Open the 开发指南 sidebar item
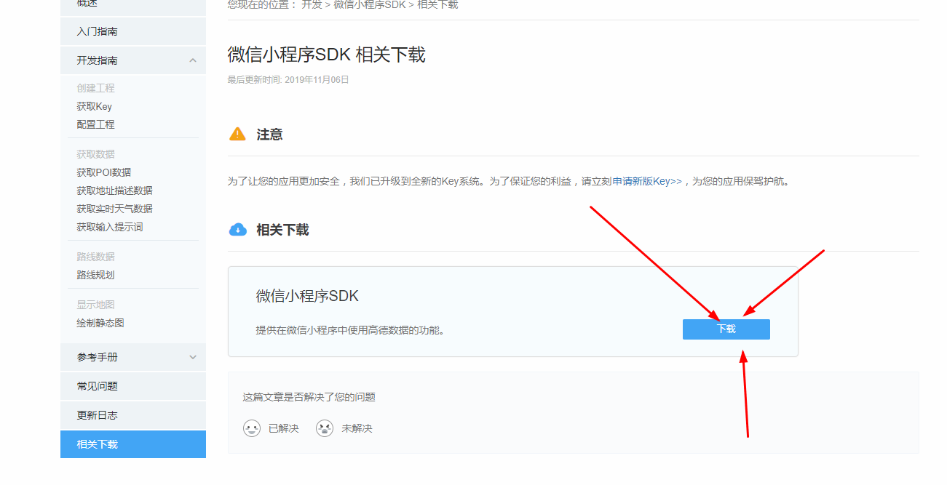This screenshot has width=947, height=485. pos(133,60)
